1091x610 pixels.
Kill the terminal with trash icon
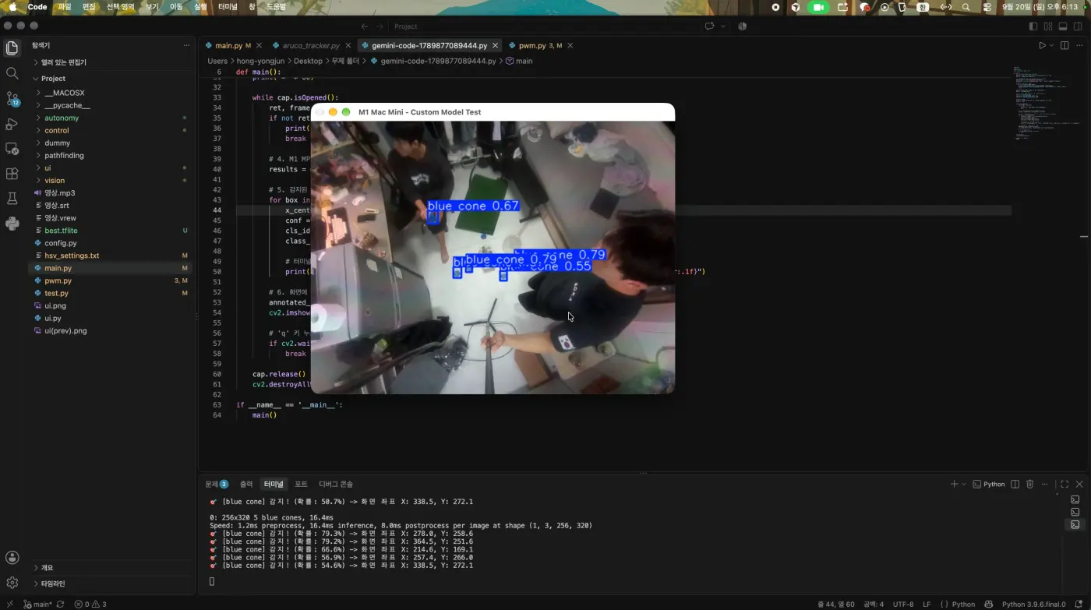1029,484
